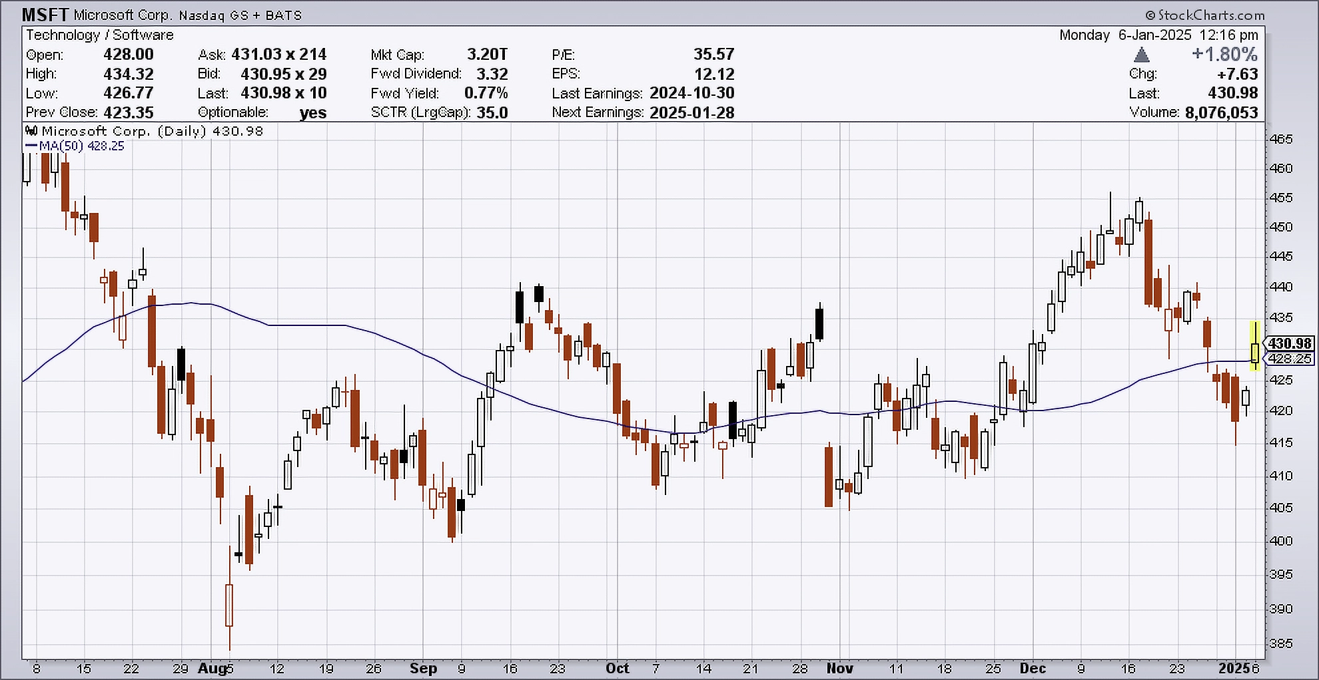Click the Ask quote 431.03 x 214
Image resolution: width=1319 pixels, height=680 pixels.
click(279, 55)
